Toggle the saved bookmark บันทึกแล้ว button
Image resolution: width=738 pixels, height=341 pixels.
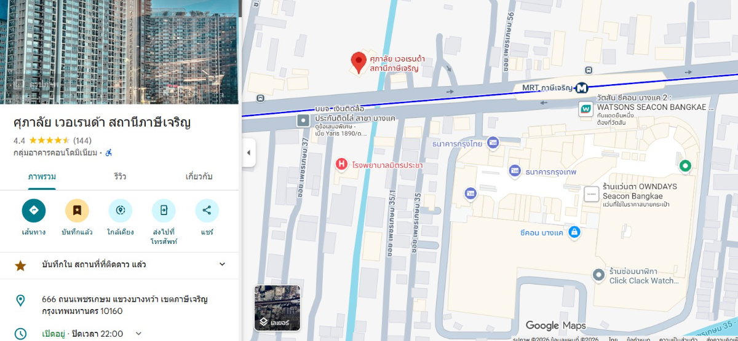click(77, 210)
